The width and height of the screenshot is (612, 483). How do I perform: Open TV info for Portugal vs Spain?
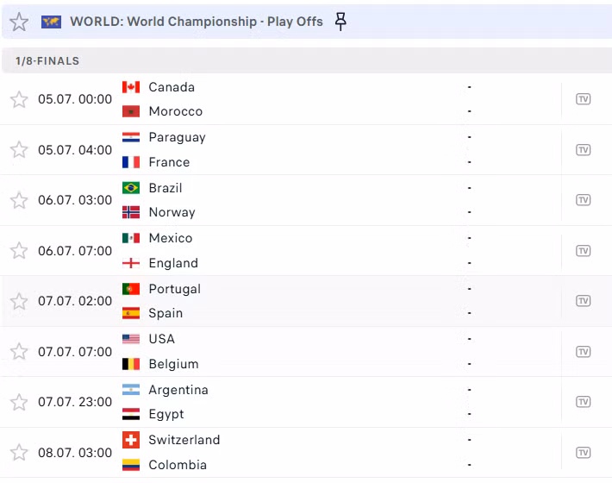click(583, 301)
